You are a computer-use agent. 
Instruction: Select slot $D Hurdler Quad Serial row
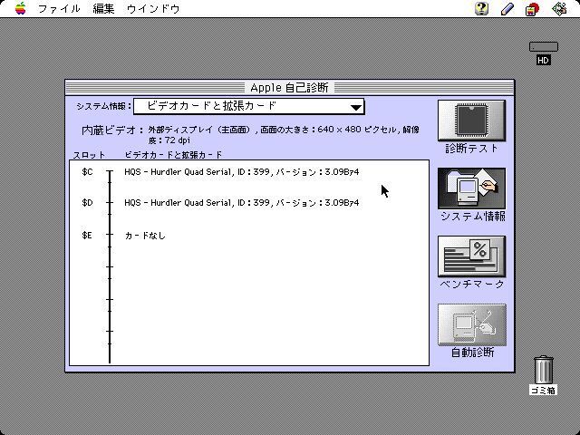pyautogui.click(x=242, y=203)
